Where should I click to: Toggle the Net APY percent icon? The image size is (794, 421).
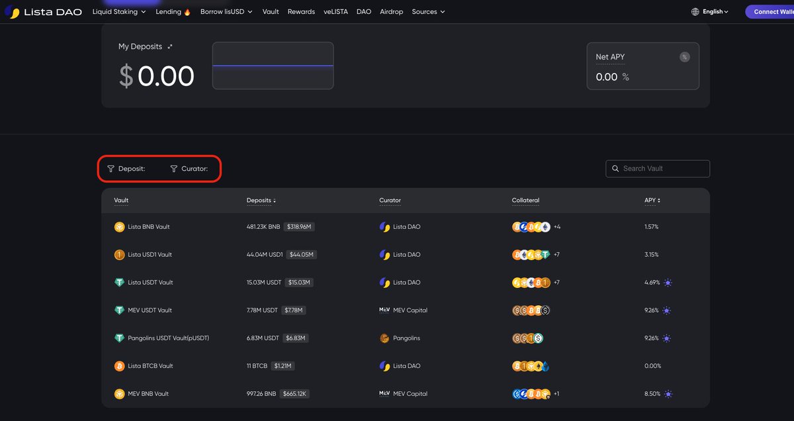pyautogui.click(x=685, y=57)
